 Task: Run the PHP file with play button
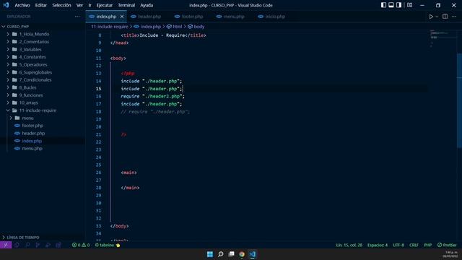coord(431,17)
